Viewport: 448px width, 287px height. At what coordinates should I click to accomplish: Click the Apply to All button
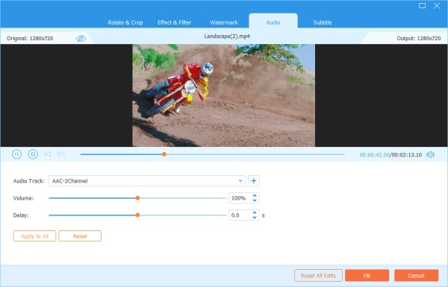coord(34,236)
